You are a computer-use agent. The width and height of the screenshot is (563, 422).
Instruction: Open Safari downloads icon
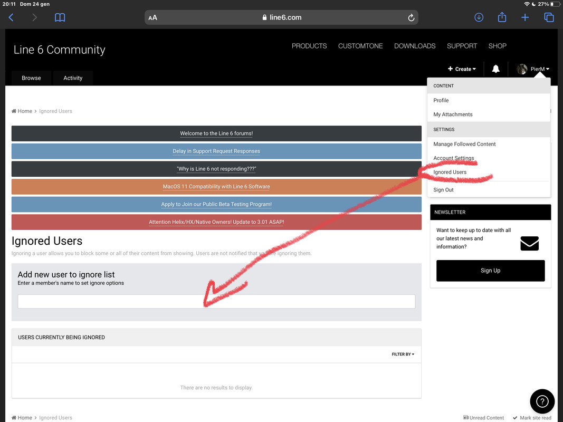[479, 17]
